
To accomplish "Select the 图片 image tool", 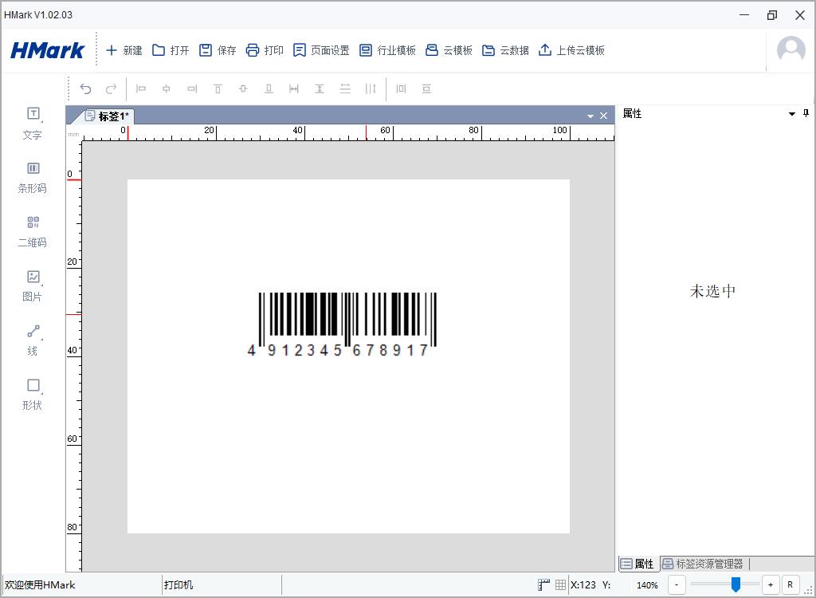I will (32, 286).
